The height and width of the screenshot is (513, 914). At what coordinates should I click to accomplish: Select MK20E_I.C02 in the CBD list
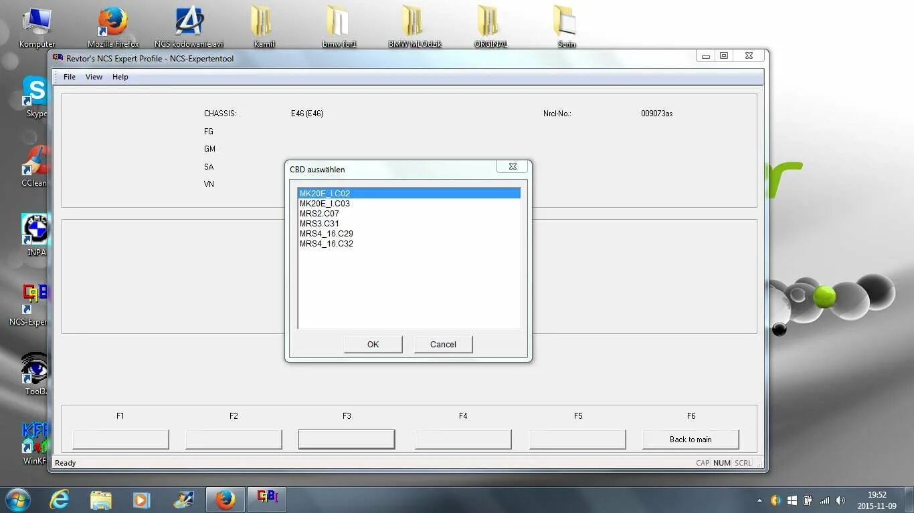tap(409, 194)
